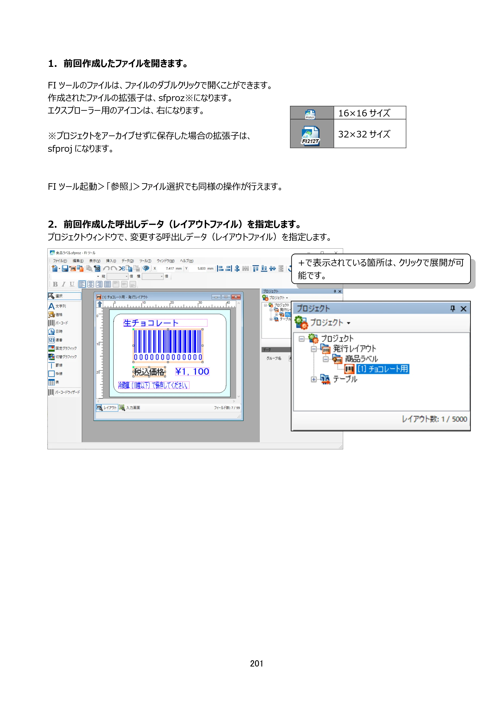Choose the 日時 date-time tool
The image size is (502, 711).
tap(55, 331)
